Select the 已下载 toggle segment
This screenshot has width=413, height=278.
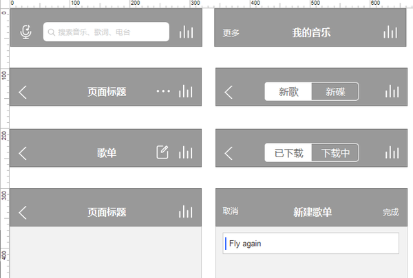[288, 152]
